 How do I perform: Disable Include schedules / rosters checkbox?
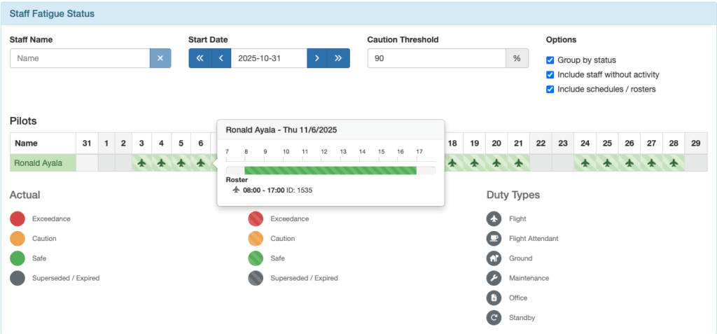(x=550, y=90)
